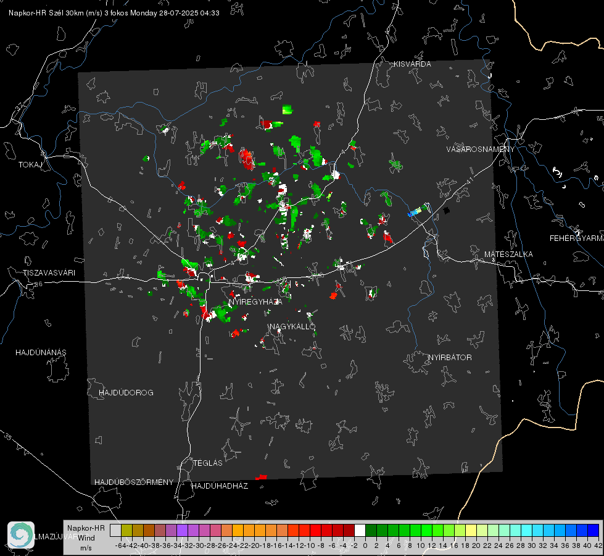This screenshot has width=604, height=556.
Task: Click the white zero-velocity legend swatch
Action: 360,530
